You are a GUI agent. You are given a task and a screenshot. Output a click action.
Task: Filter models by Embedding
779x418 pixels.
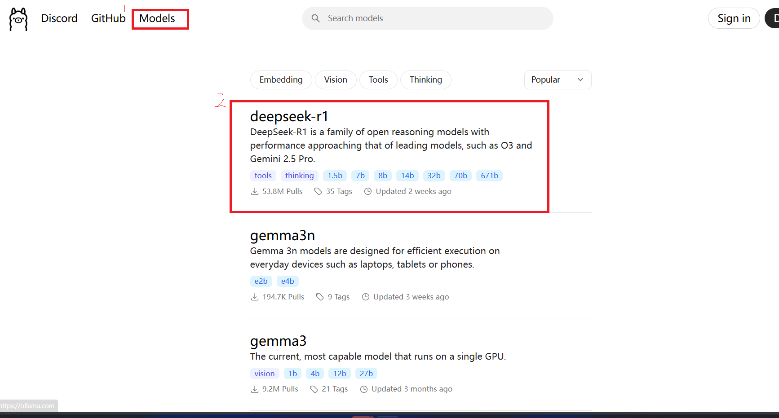pos(281,80)
